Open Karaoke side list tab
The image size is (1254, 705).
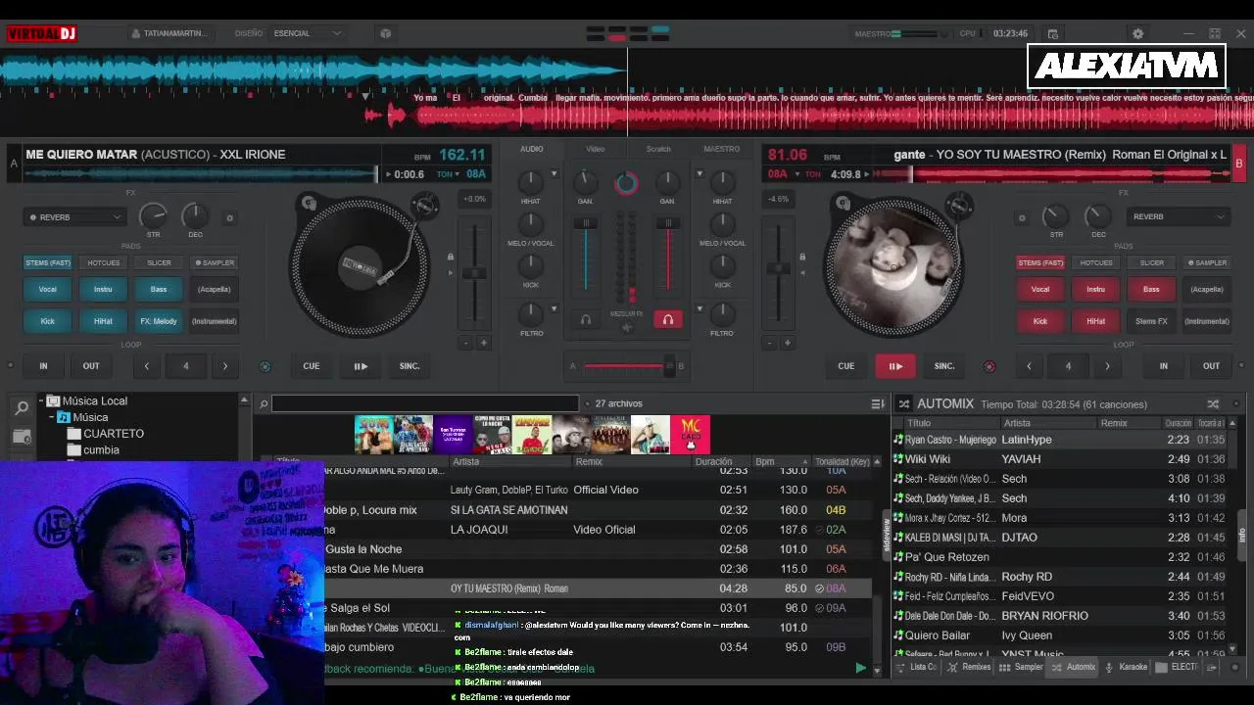[x=1126, y=667]
